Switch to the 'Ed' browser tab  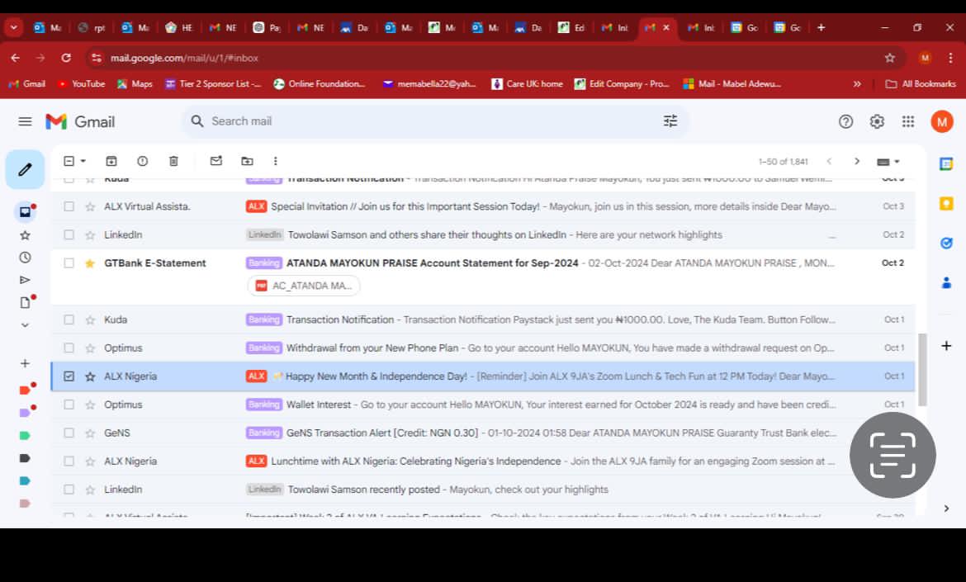(571, 28)
